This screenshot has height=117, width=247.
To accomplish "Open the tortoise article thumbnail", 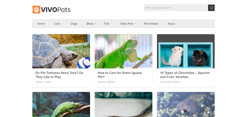I will tap(61, 51).
